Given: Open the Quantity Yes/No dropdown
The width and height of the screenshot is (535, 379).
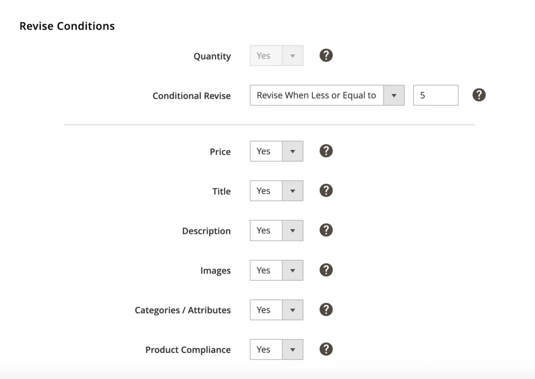Looking at the screenshot, I should pos(293,55).
